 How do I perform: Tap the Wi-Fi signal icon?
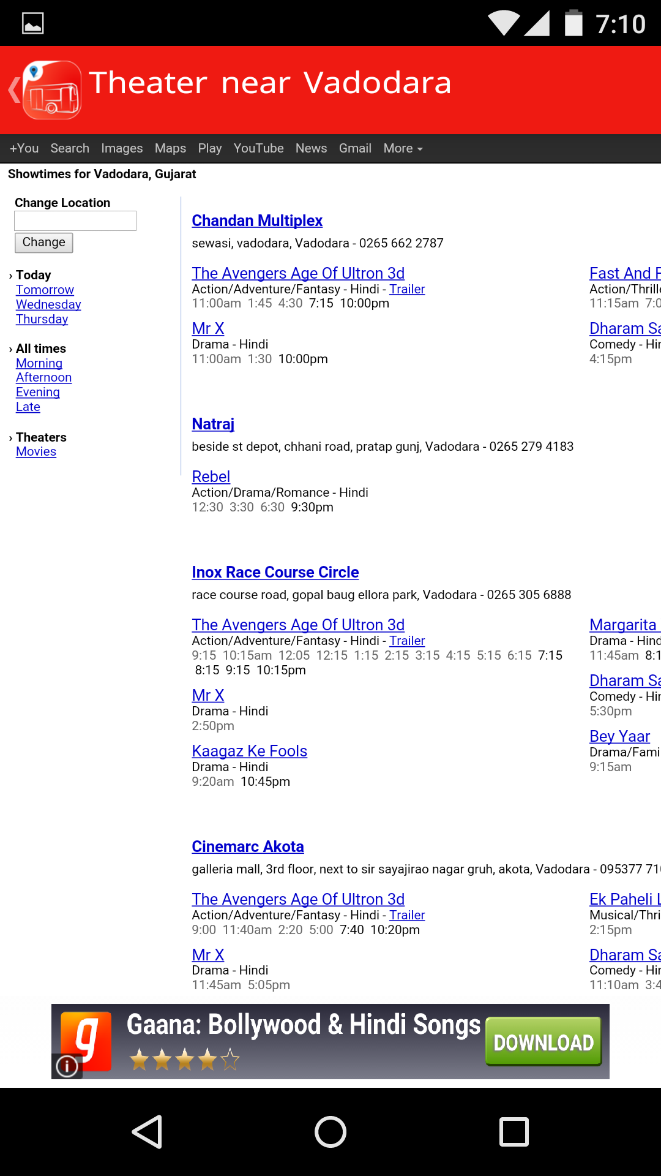pyautogui.click(x=504, y=23)
